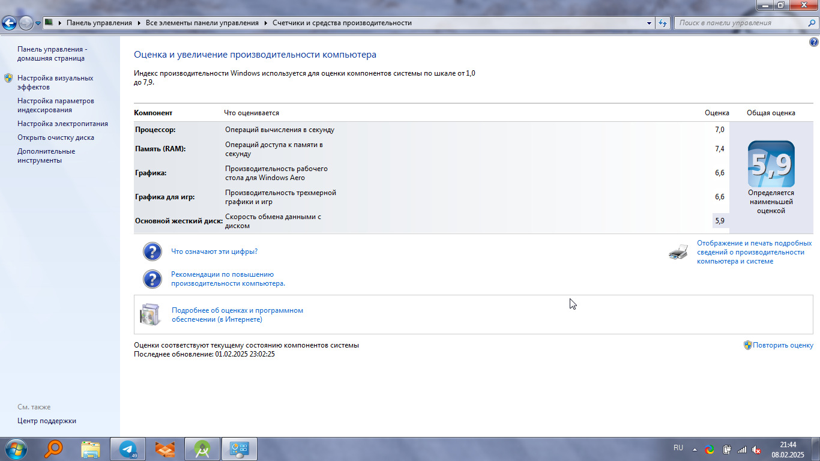Open Telegram from the taskbar
820x461 pixels.
[128, 449]
